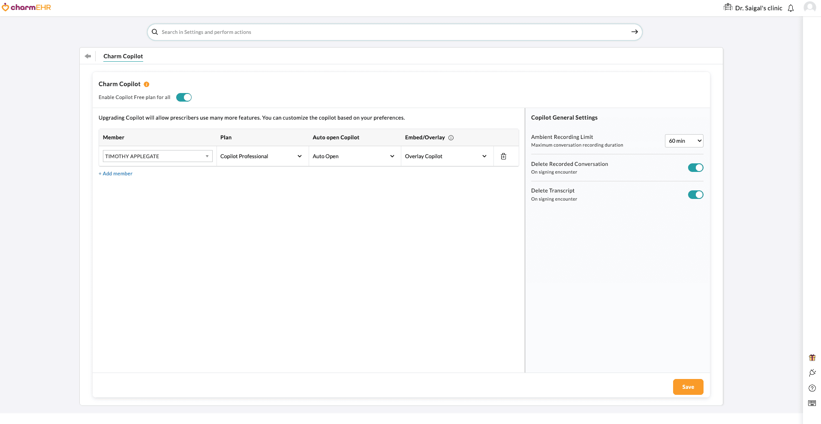Click the Save button
The width and height of the screenshot is (821, 424).
pos(688,387)
